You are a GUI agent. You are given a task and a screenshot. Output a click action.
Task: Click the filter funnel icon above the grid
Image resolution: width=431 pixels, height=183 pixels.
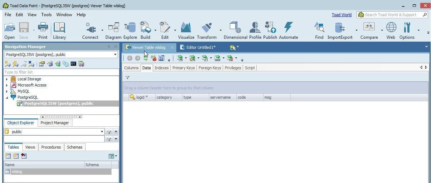127,78
